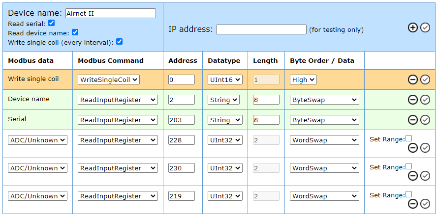Open the WriteSingleCoil command dropdown
438x216 pixels.
coord(109,80)
